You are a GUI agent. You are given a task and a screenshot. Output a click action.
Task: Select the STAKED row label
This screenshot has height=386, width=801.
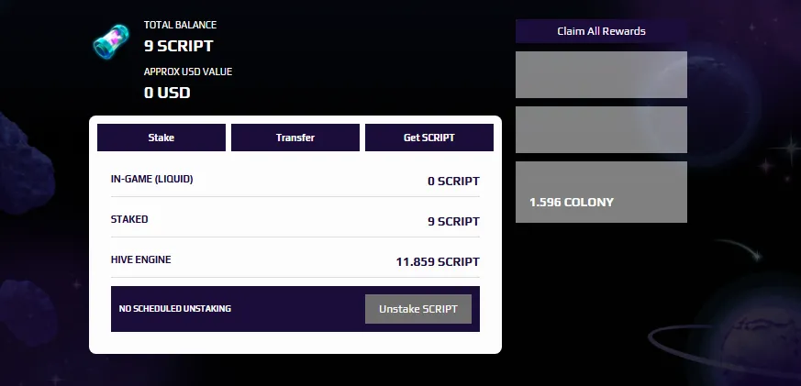tap(129, 219)
